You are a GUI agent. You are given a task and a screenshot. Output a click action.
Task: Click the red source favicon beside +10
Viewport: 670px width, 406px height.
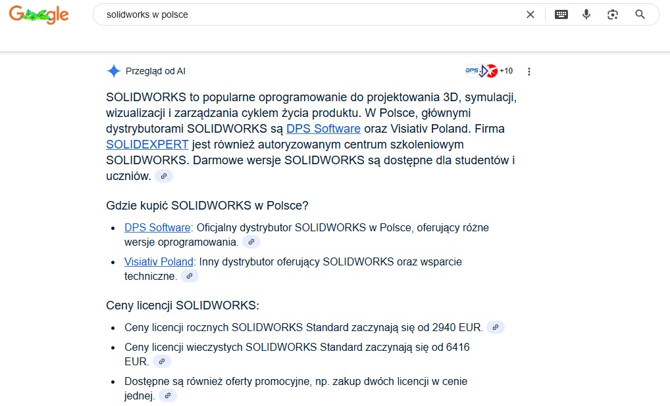(492, 71)
